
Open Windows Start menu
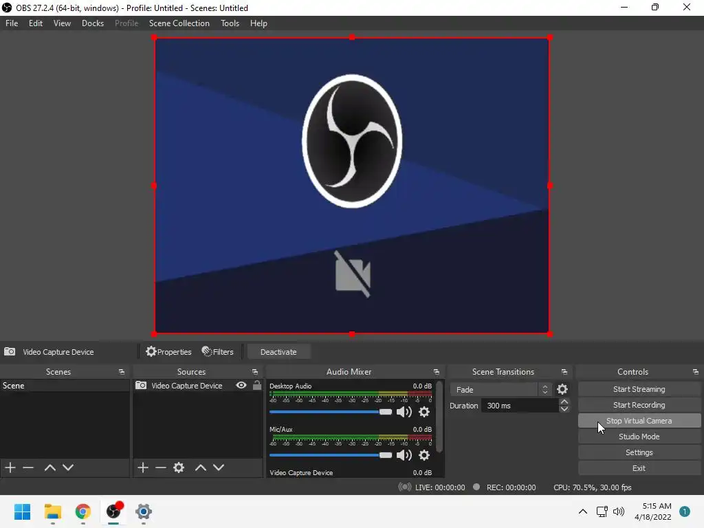click(22, 511)
